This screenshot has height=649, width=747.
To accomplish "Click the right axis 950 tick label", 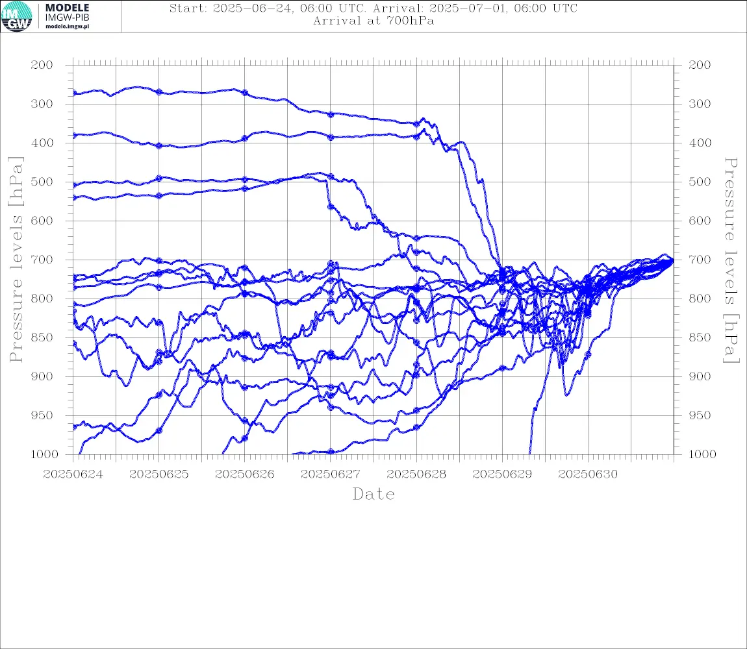I will [x=700, y=415].
